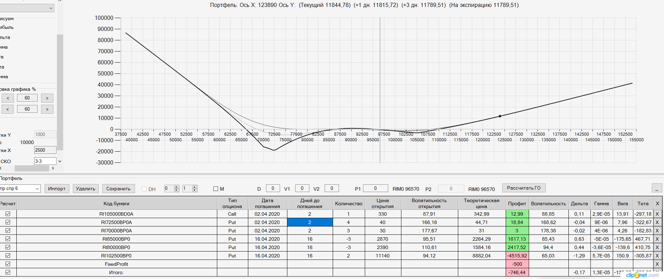Click the lower chart scale '>' button
Image resolution: width=664 pixels, height=279 pixels.
point(47,109)
